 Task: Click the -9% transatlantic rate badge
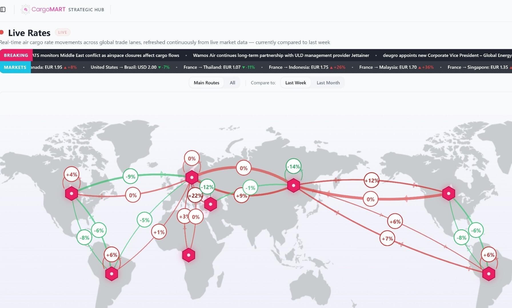pyautogui.click(x=130, y=176)
